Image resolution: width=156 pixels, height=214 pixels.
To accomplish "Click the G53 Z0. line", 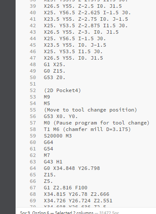I will [55, 77].
